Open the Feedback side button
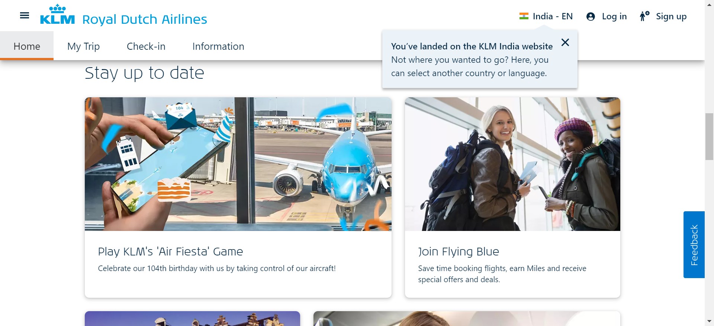 click(x=694, y=244)
